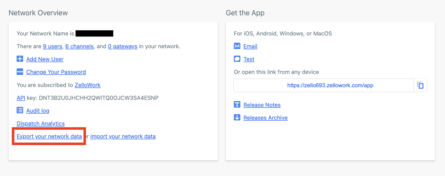Image resolution: width=445 pixels, height=176 pixels.
Task: Click Export your network data
Action: coord(49,136)
